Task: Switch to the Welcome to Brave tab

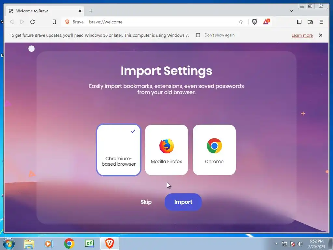Action: (x=45, y=11)
